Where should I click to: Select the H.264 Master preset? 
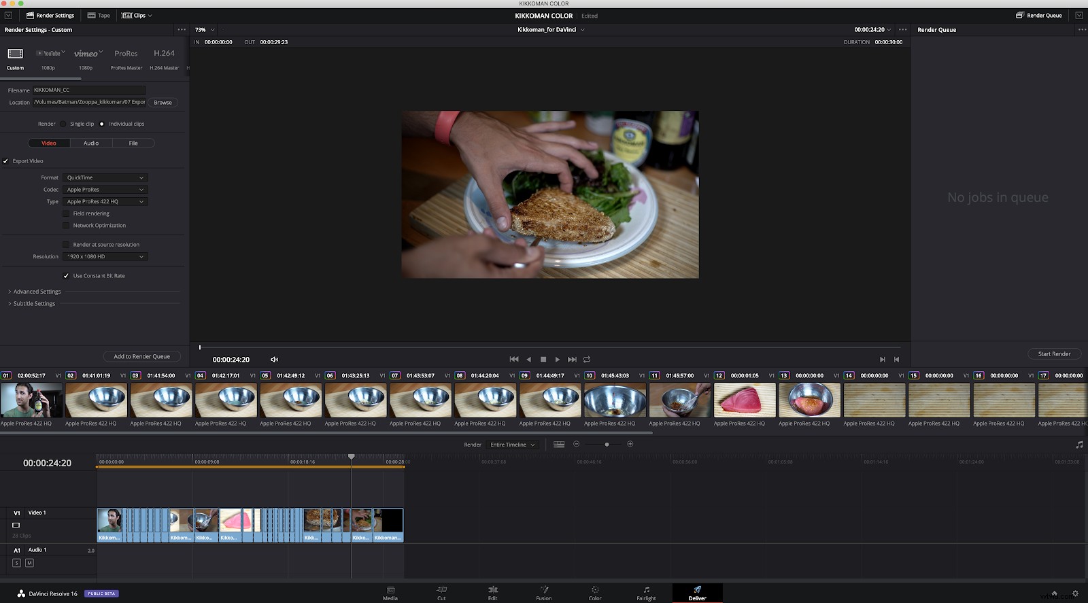[164, 53]
